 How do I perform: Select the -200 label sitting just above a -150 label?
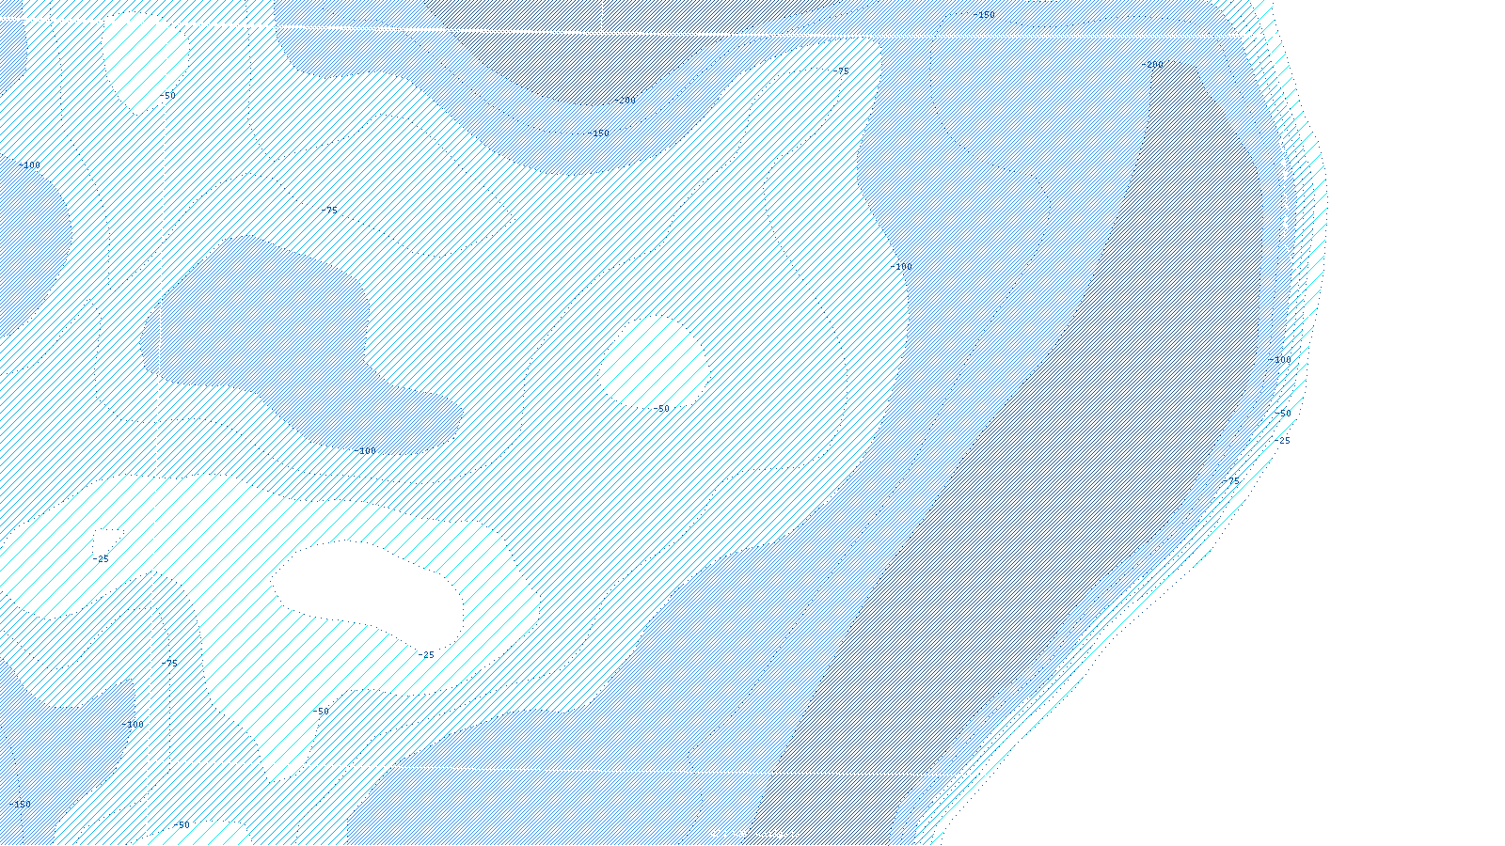tap(625, 101)
